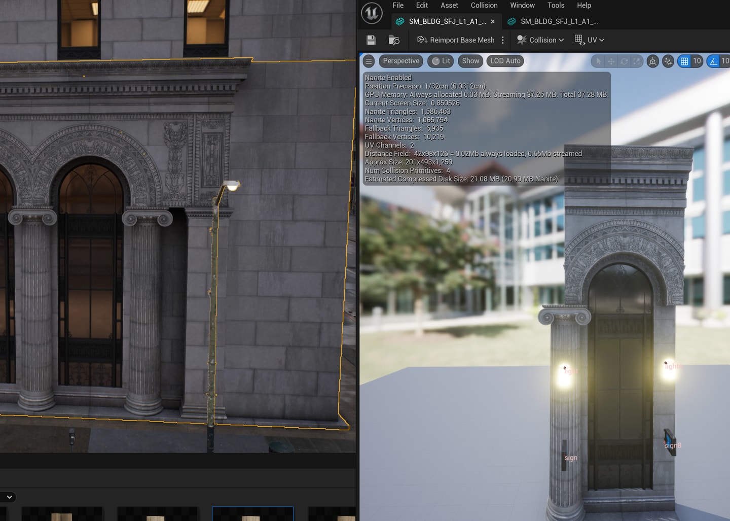Select the Approx Size stat line
730x521 pixels.
(409, 162)
